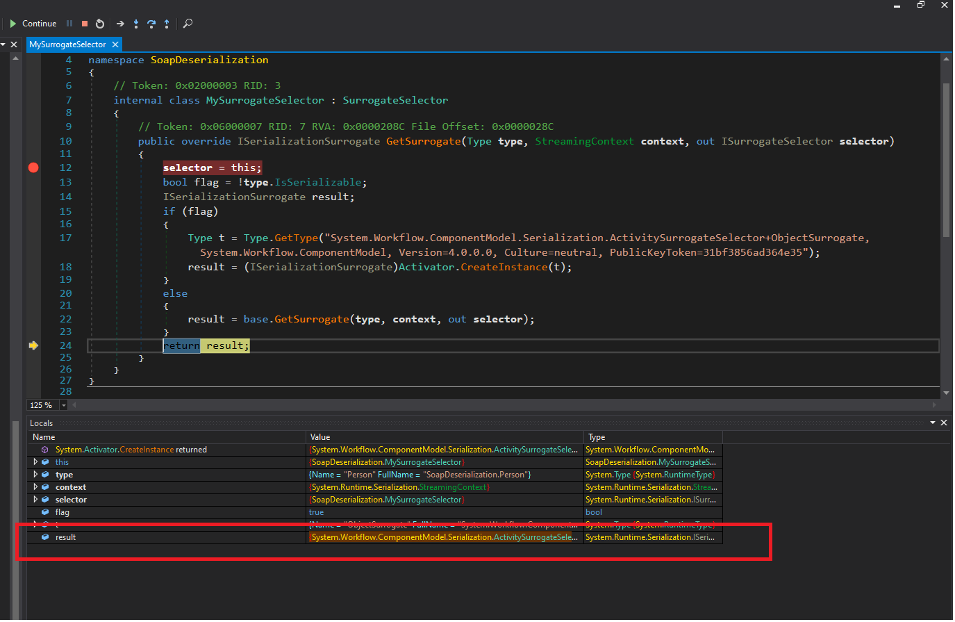Select the 'result' row in Locals
The image size is (955, 622).
[375, 537]
